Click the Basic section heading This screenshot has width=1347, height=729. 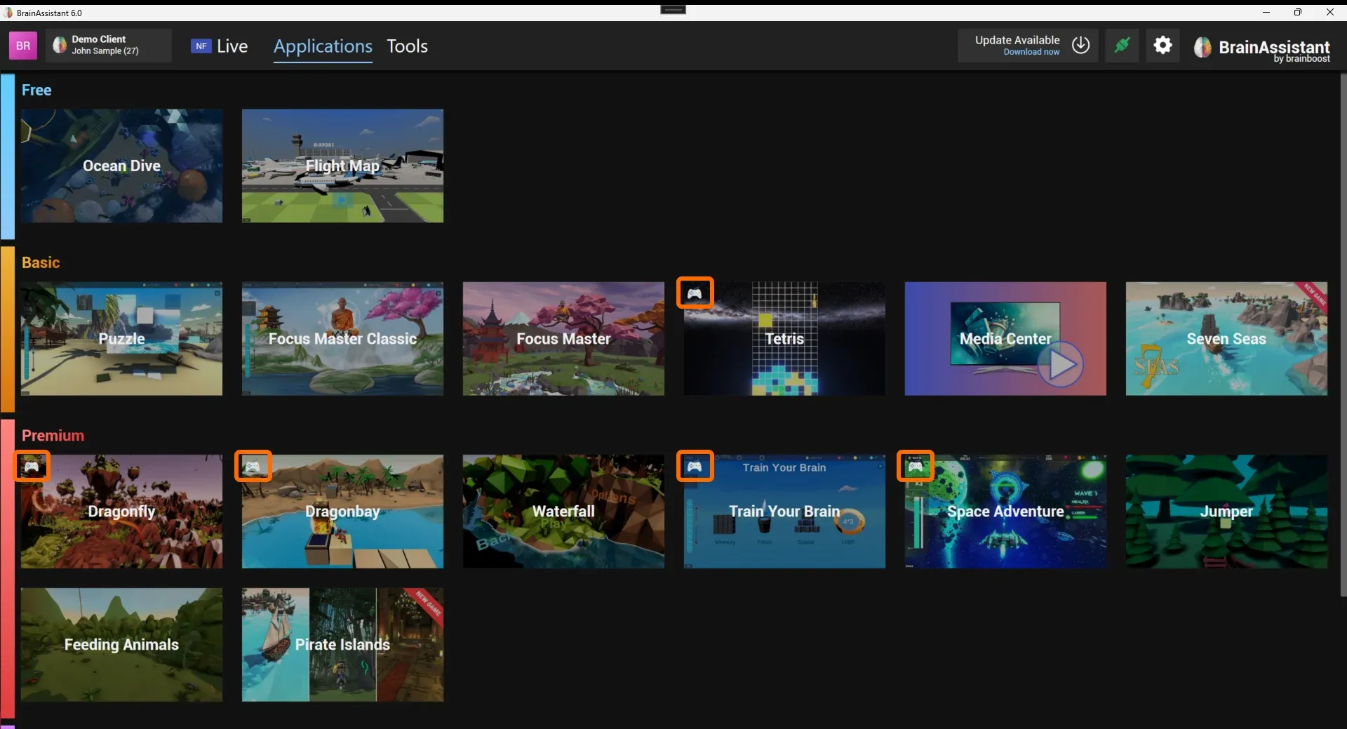(x=41, y=262)
